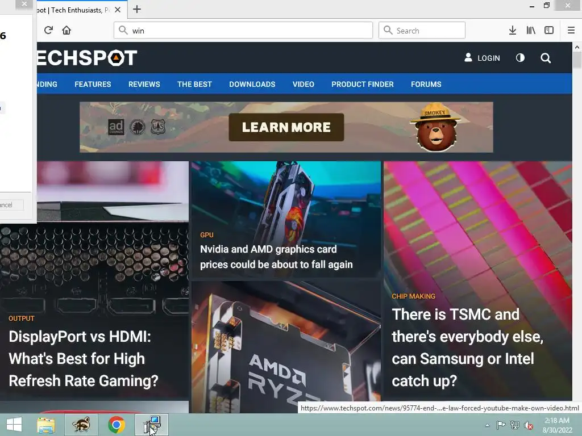Click the Action Center flag tray icon

coord(501,425)
